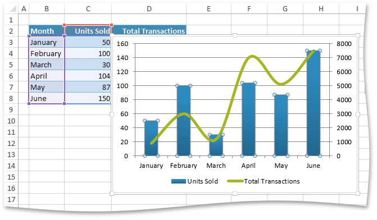Viewport: 377px width, 220px height.
Task: Select the January bar in chart
Action: (x=151, y=138)
